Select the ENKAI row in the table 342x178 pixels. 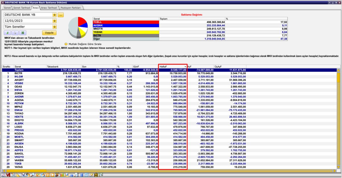(169, 110)
